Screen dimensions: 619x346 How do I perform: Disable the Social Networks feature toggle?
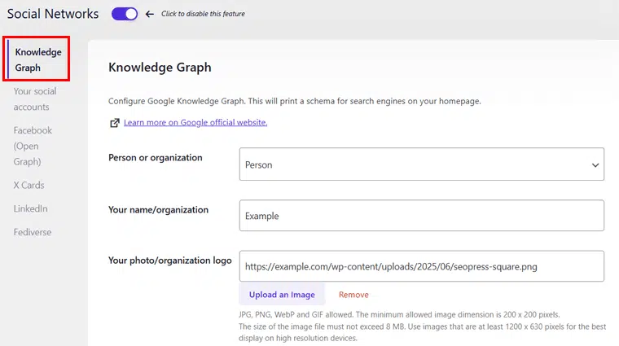125,14
